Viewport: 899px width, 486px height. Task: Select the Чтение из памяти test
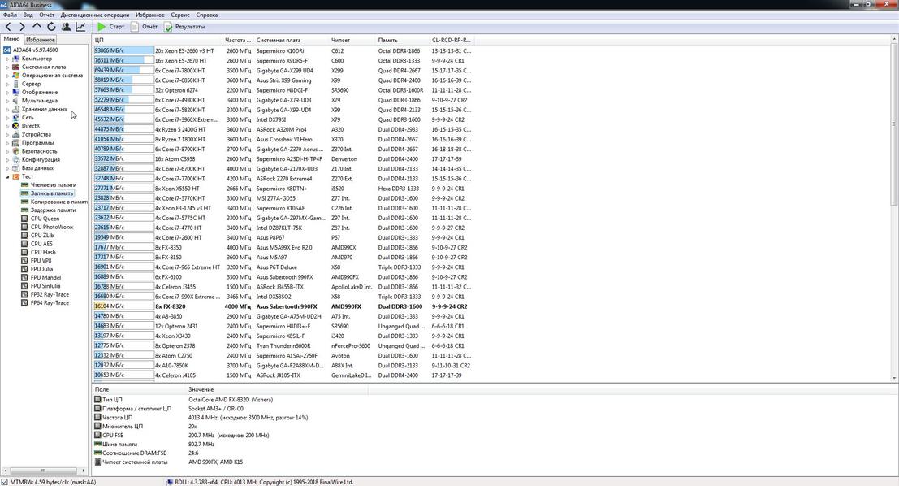click(x=54, y=184)
